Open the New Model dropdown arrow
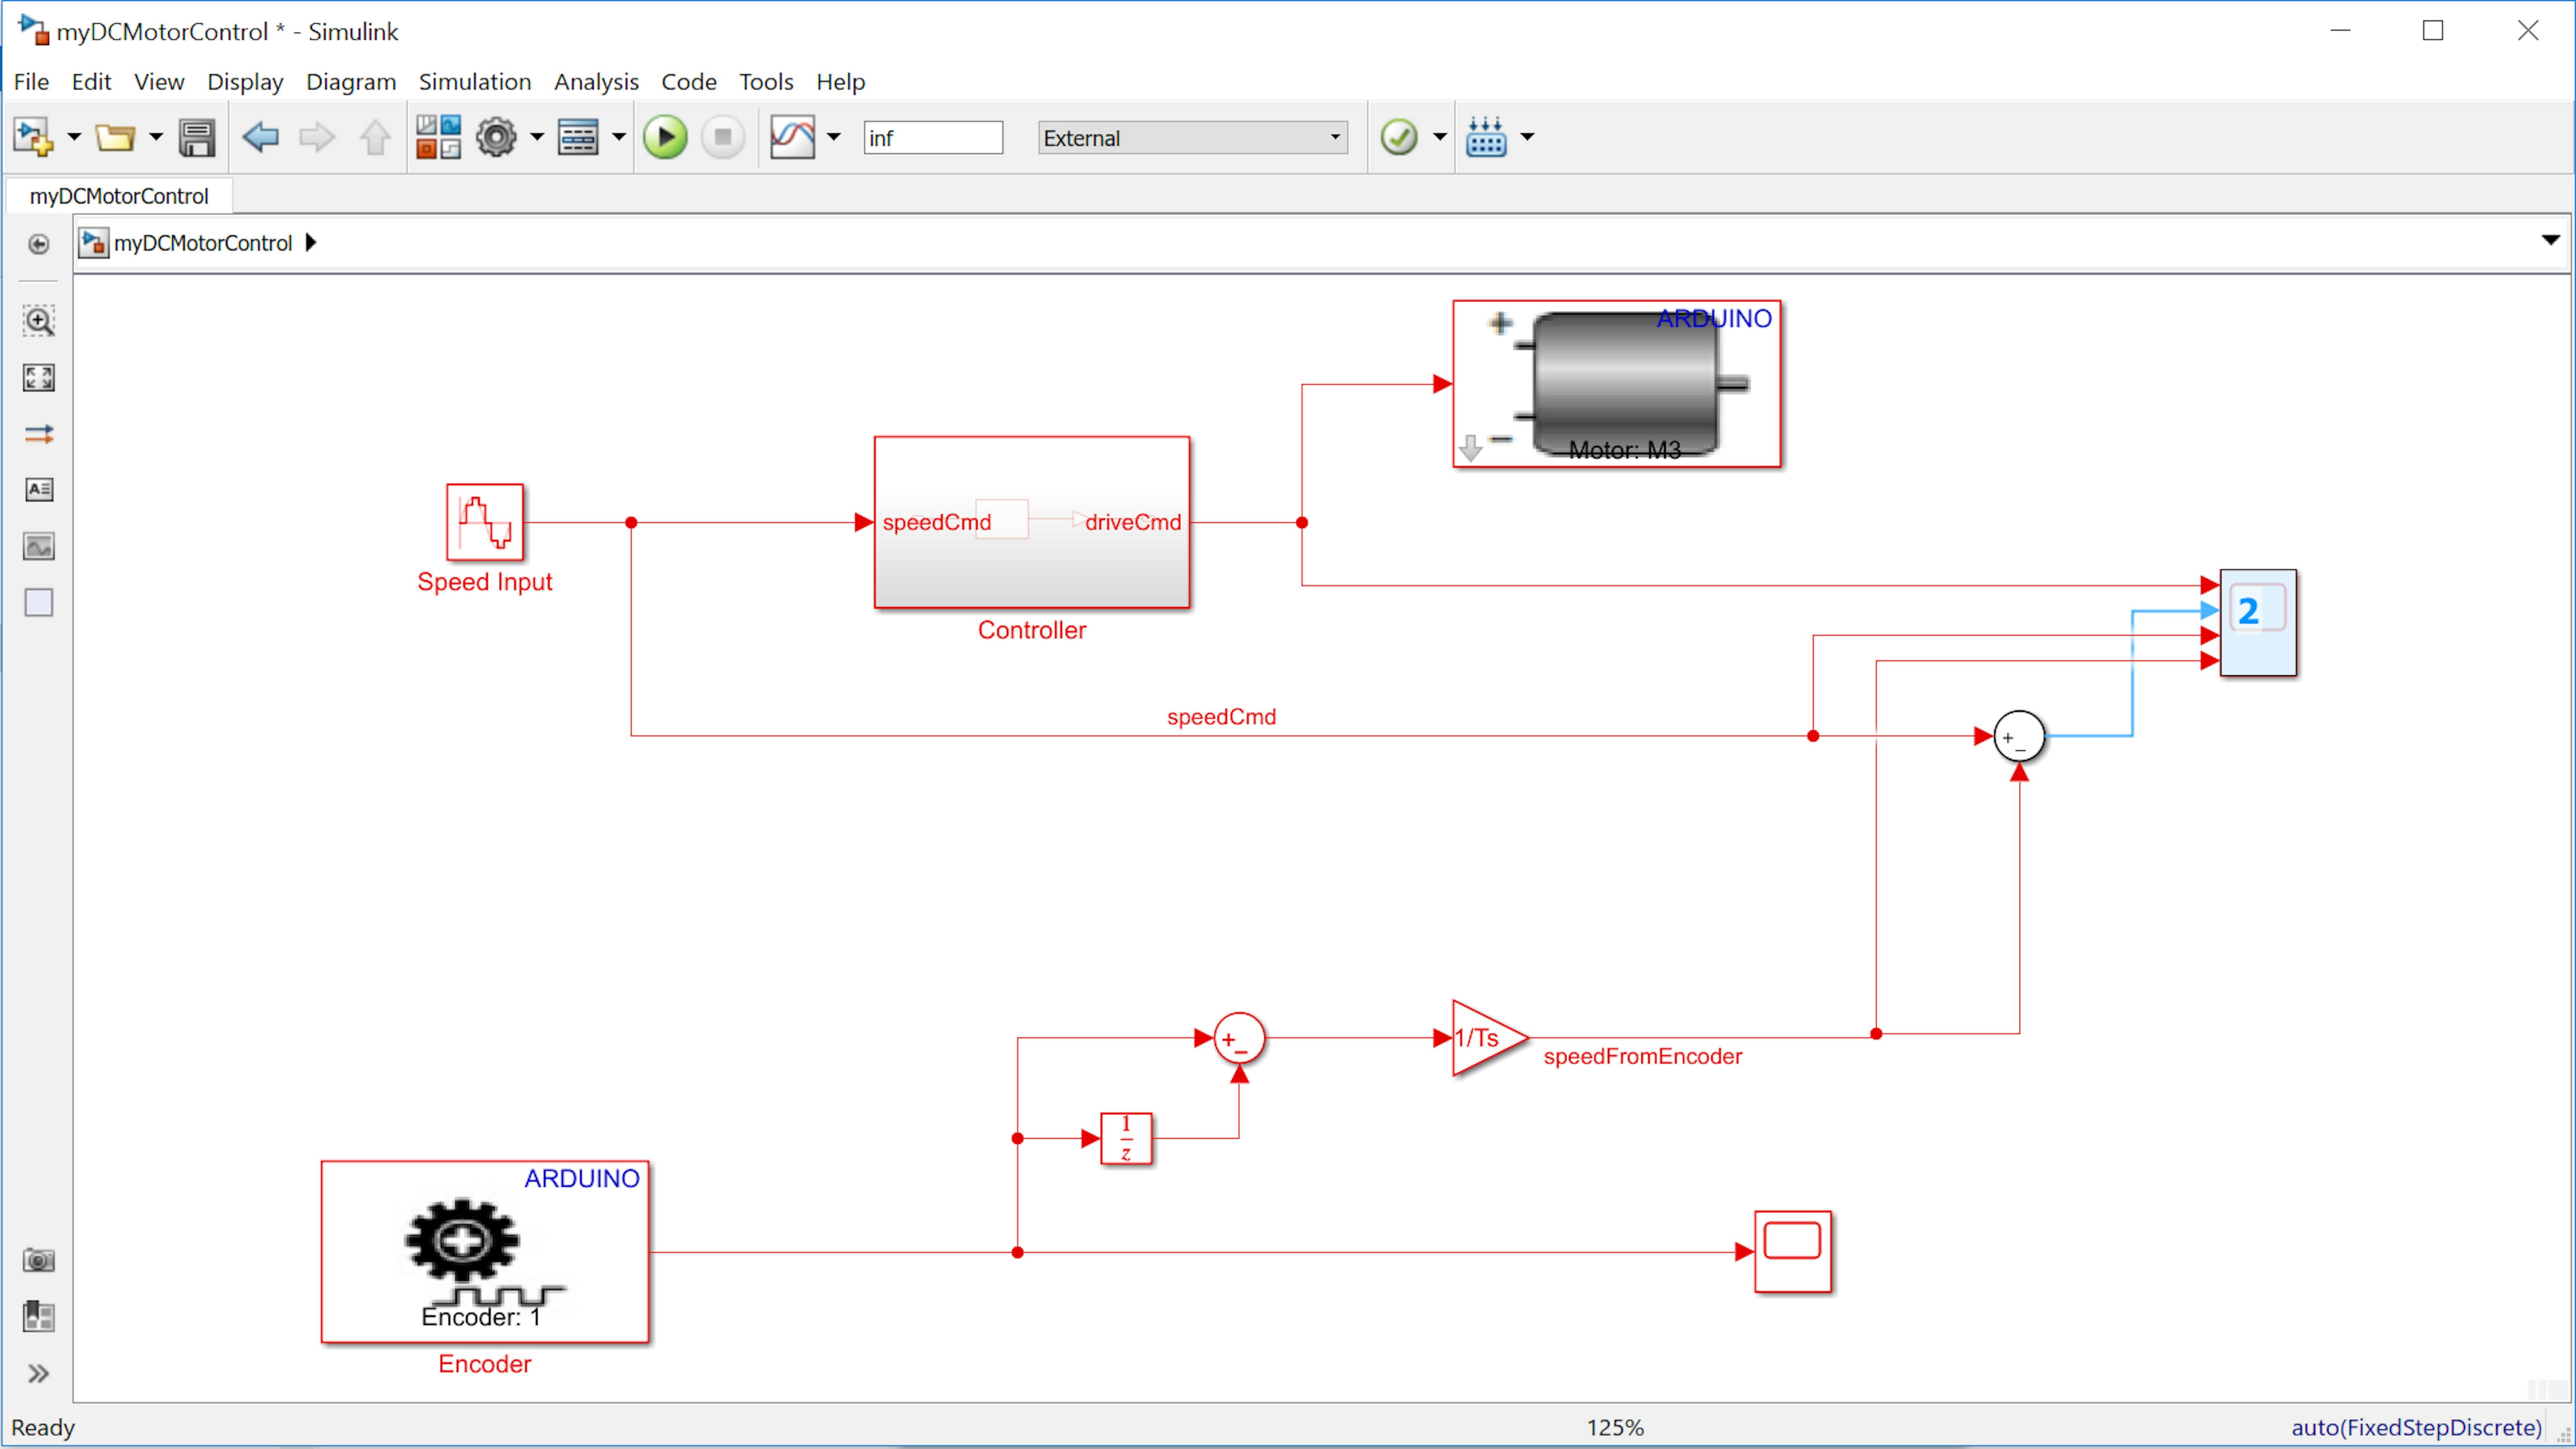The image size is (2576, 1449). [73, 137]
